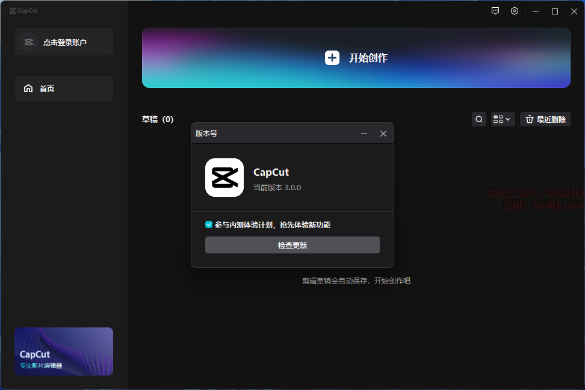
Task: Minimize the 版本号 version dialog
Action: point(364,134)
